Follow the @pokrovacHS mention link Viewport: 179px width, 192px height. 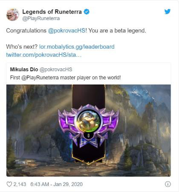point(67,31)
